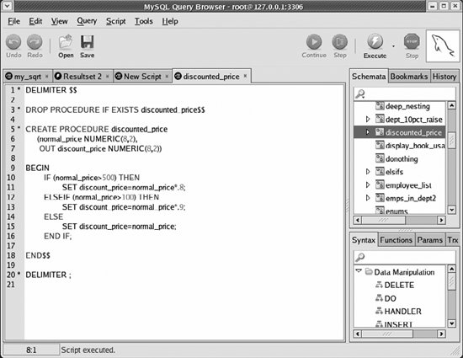Image resolution: width=463 pixels, height=358 pixels.
Task: Select dept_10pct_raise procedure in tree
Action: click(414, 120)
